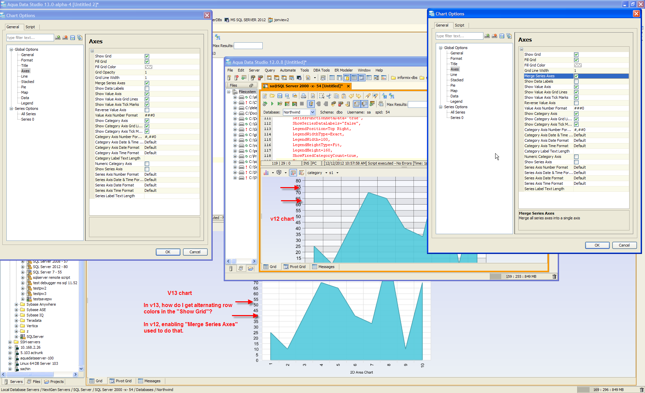Click the trash icon in v13 bottom status bar
The width and height of the screenshot is (645, 393).
tap(642, 390)
